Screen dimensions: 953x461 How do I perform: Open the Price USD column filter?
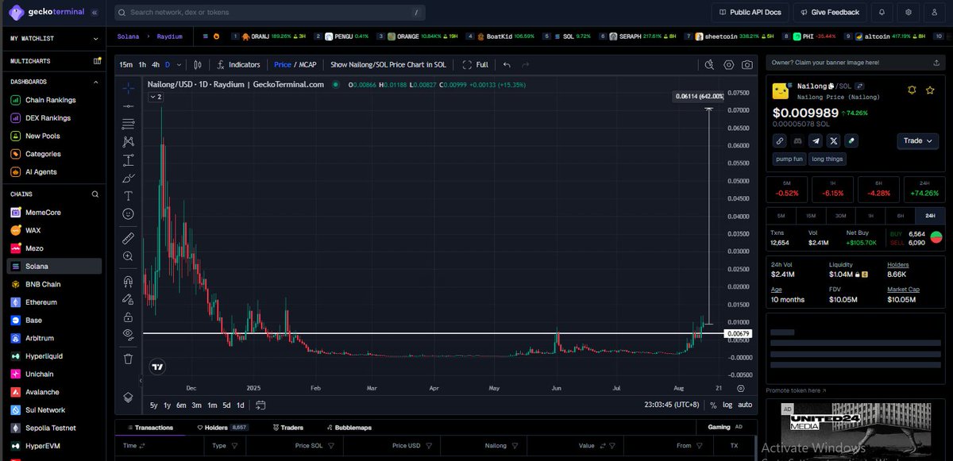(427, 446)
